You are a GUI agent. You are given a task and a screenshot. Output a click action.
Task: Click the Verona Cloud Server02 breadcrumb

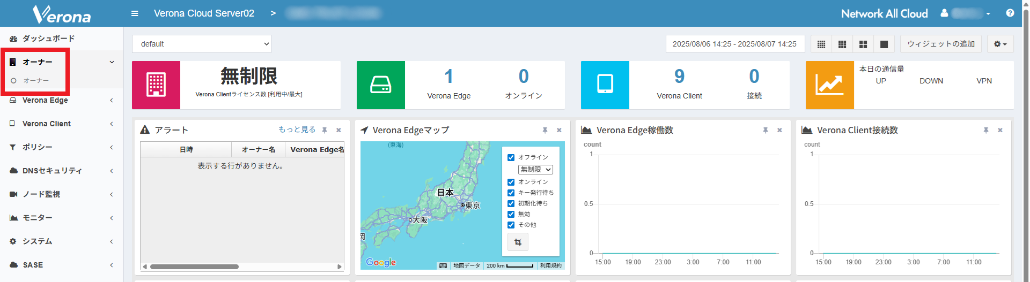(x=204, y=13)
